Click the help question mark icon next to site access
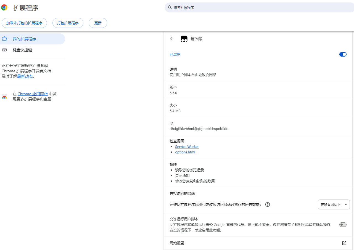This screenshot has width=354, height=250. (267, 204)
